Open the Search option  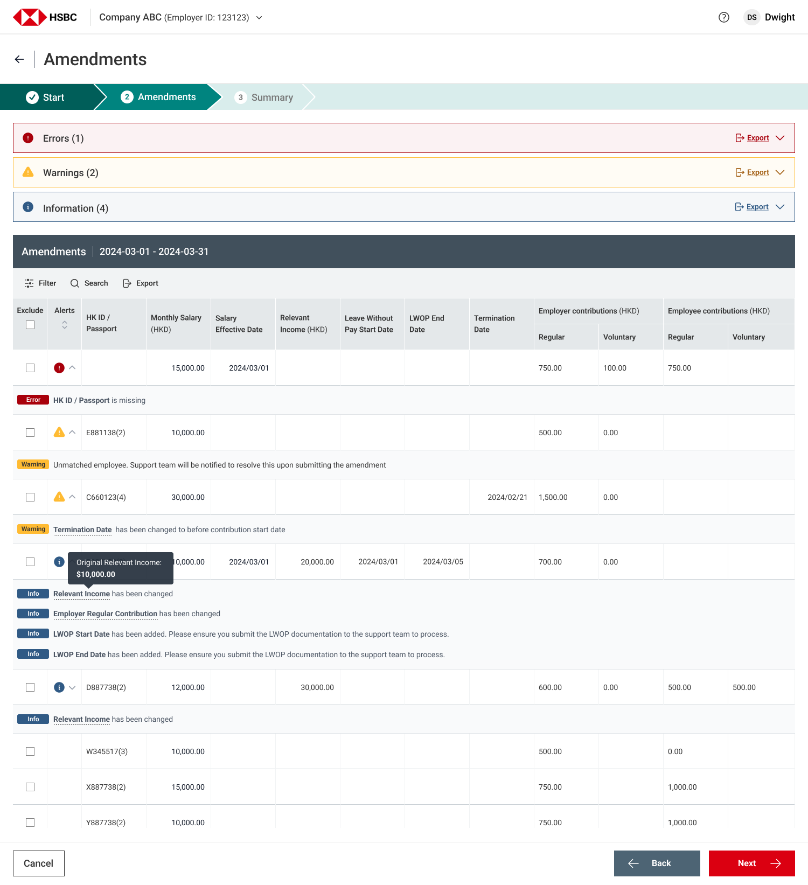(x=89, y=283)
